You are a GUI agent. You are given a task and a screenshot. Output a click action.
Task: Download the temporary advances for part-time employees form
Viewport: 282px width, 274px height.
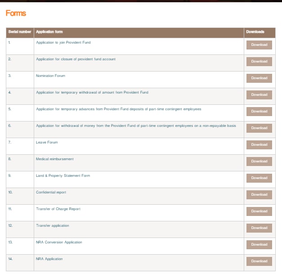[259, 111]
